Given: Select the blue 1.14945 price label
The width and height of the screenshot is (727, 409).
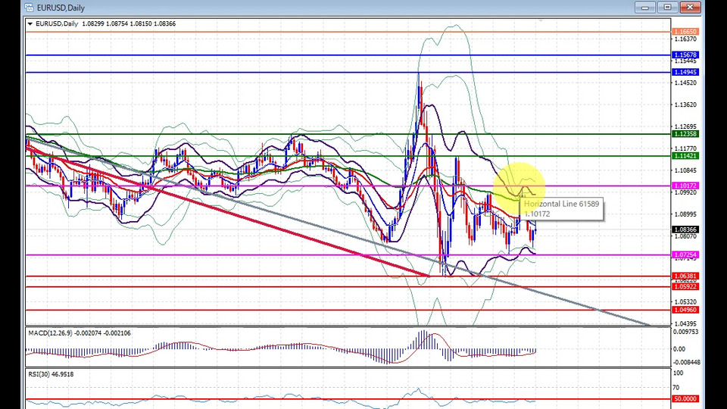Looking at the screenshot, I should point(685,72).
